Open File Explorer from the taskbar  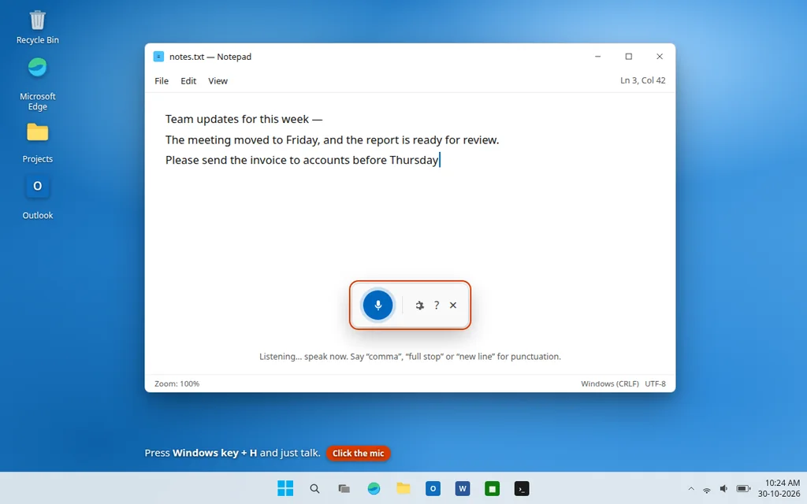pos(403,488)
